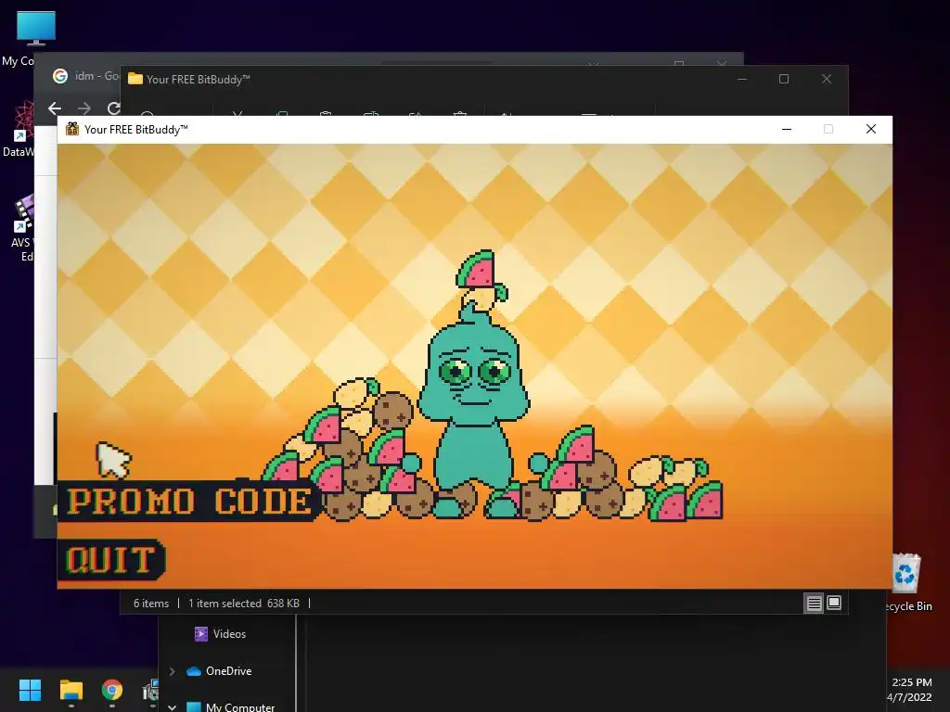Close the front BitBuddy game window
The height and width of the screenshot is (712, 950).
870,129
